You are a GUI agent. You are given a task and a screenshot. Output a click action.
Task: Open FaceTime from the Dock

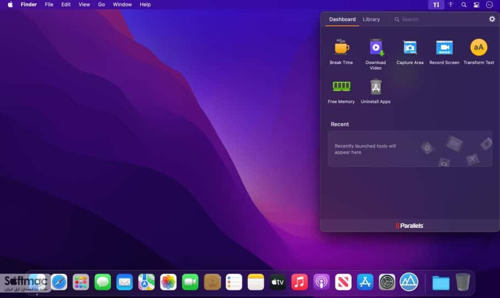point(190,282)
